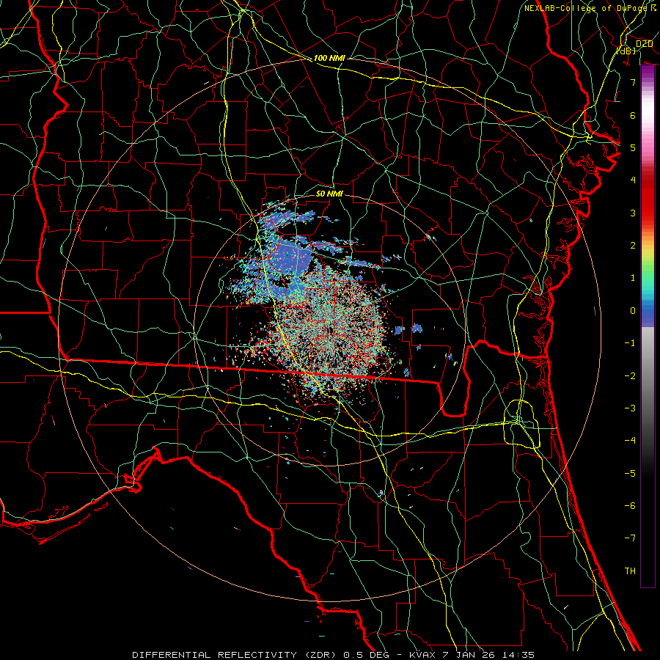
Task: Click the 2 value on the scale
Action: pyautogui.click(x=633, y=246)
